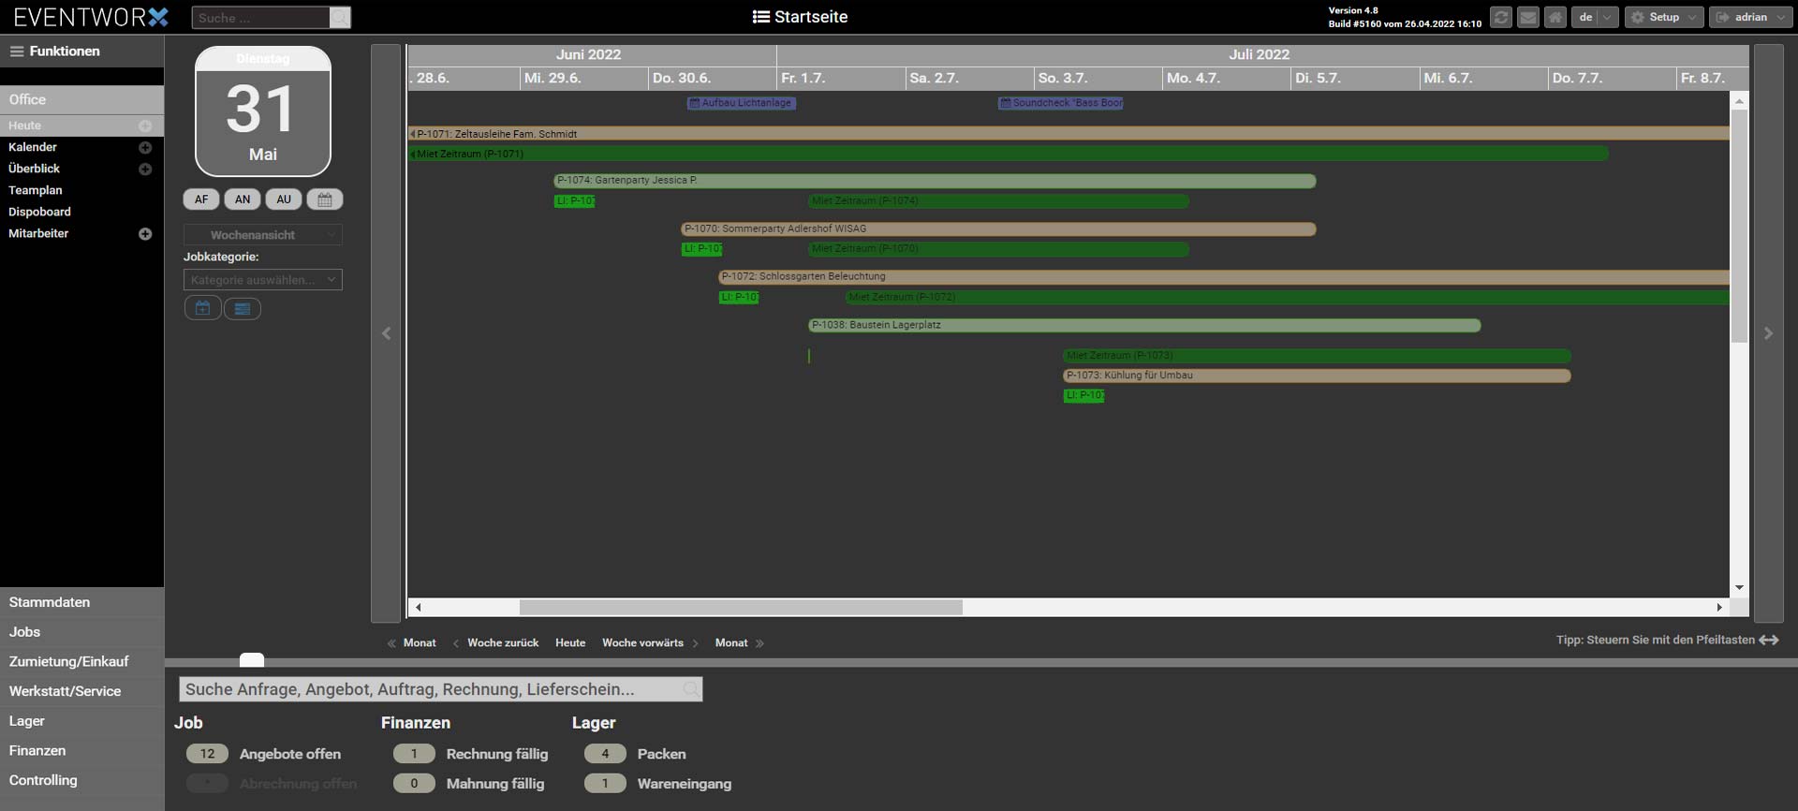Image resolution: width=1798 pixels, height=811 pixels.
Task: Click the calendar icon button beside AU
Action: tap(325, 199)
